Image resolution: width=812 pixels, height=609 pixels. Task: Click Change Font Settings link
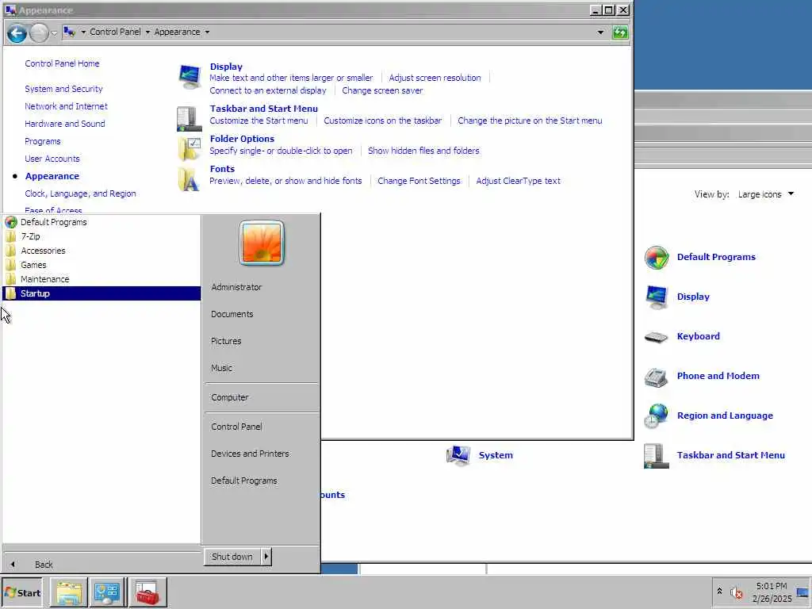click(x=419, y=182)
